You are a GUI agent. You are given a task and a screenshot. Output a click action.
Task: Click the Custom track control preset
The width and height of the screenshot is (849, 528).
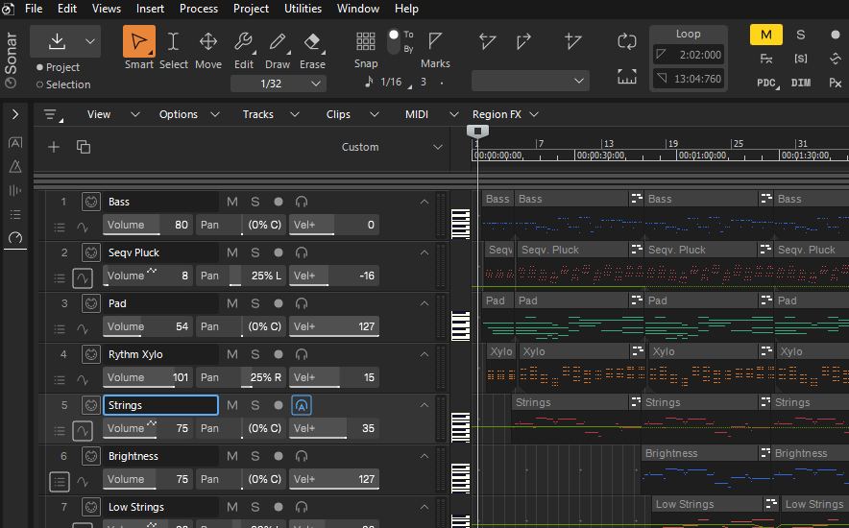pyautogui.click(x=360, y=147)
